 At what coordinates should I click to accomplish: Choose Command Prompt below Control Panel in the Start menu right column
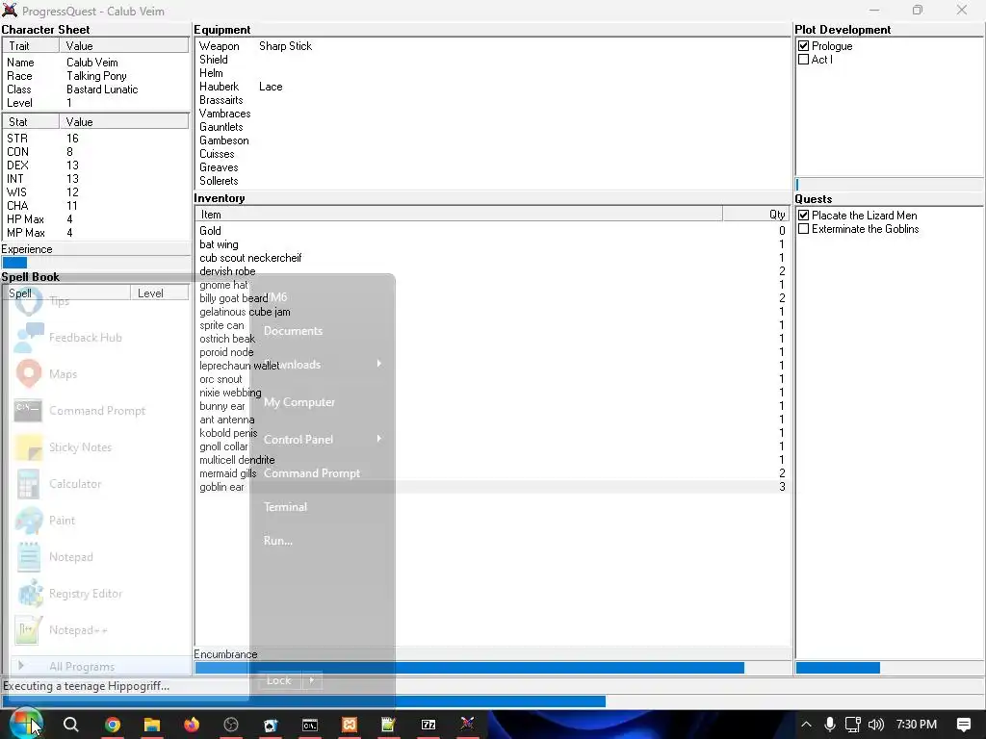click(x=312, y=473)
